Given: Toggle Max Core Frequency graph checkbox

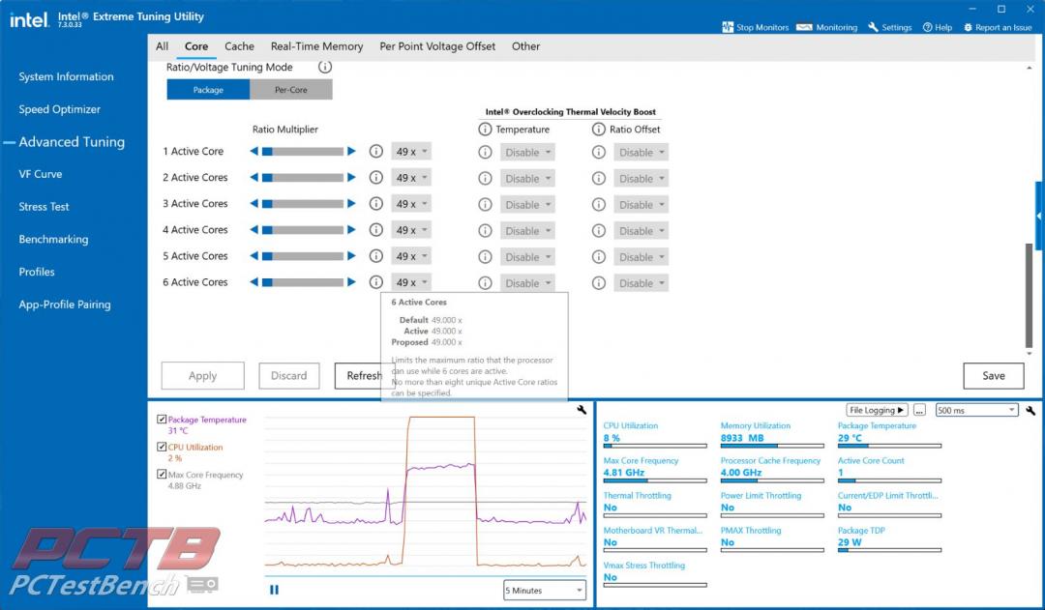Looking at the screenshot, I should click(x=162, y=474).
